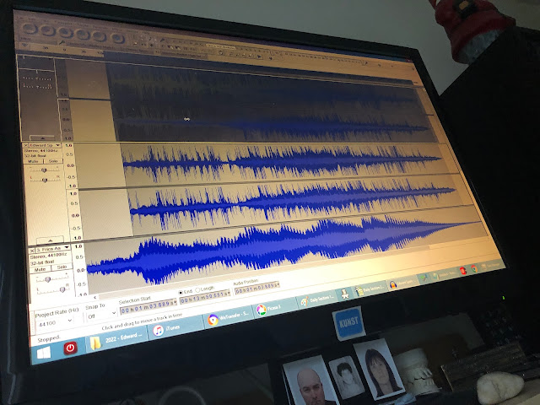The width and height of the screenshot is (540, 405).
Task: Select the Draw pencil tool
Action: click(x=150, y=39)
